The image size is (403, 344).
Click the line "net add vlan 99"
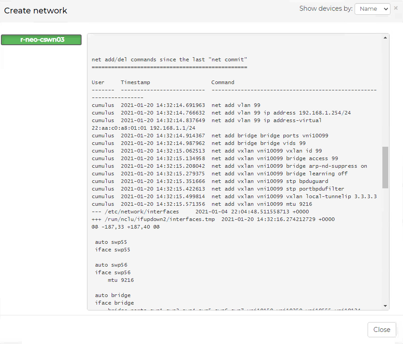tap(235, 105)
